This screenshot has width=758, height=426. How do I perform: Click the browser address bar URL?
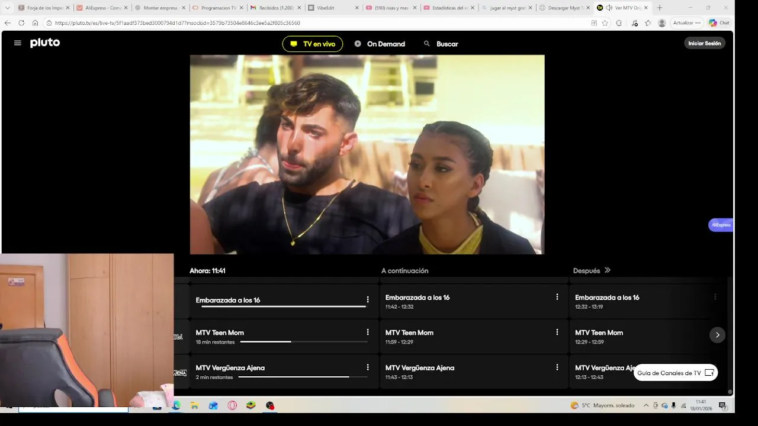click(178, 23)
